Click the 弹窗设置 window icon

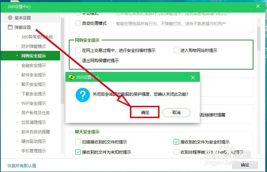10,27
